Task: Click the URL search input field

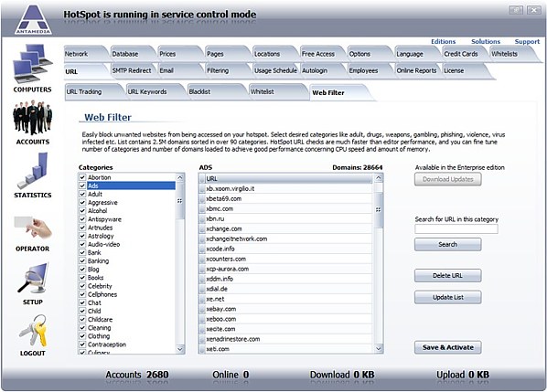Action: click(456, 229)
